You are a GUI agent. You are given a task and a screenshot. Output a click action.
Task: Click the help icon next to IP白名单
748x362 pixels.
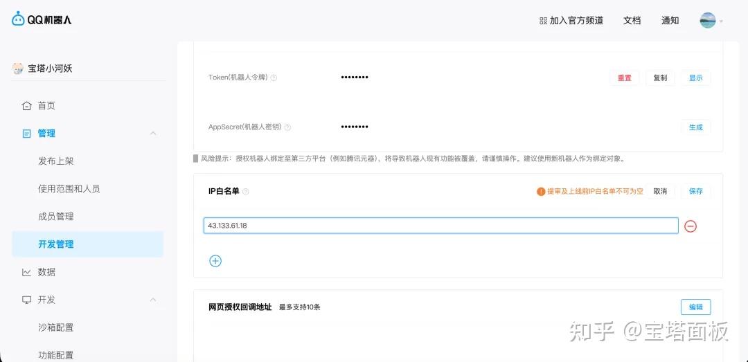(x=246, y=191)
